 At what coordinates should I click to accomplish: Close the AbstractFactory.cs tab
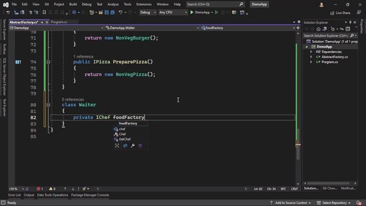coord(47,22)
